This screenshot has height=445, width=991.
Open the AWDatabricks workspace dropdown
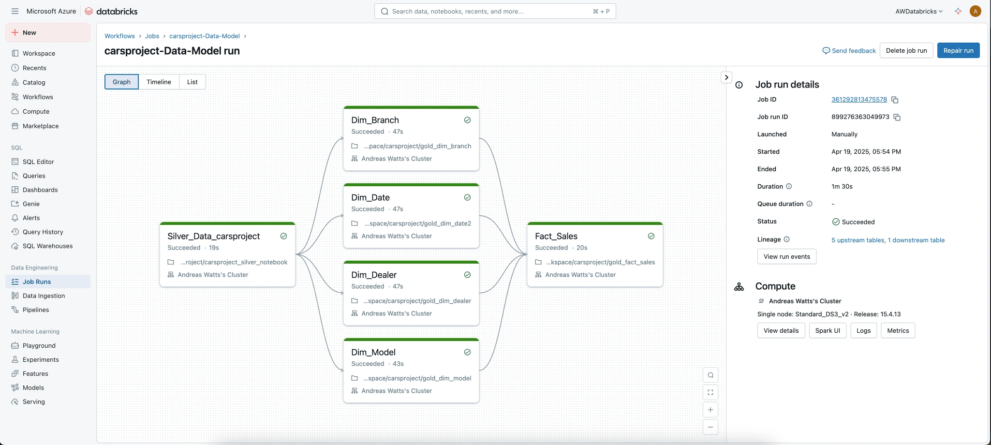919,11
